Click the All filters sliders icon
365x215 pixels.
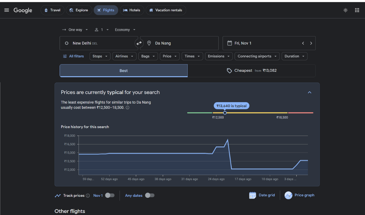pos(65,56)
